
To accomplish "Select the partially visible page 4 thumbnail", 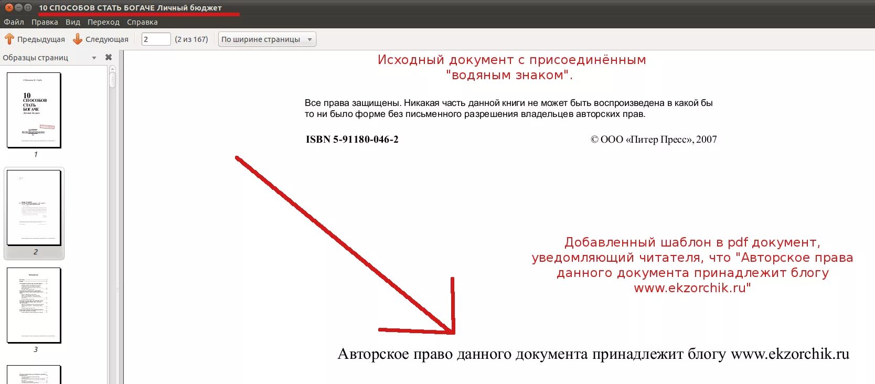I will [34, 375].
